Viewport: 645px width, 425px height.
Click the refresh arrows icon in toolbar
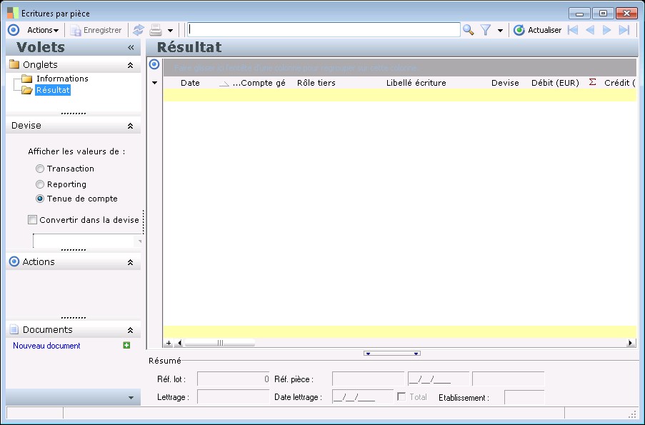tap(138, 30)
